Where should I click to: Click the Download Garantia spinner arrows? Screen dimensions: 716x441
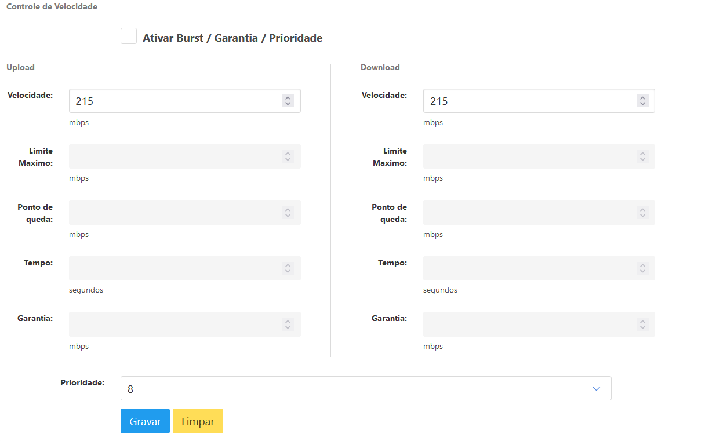642,325
